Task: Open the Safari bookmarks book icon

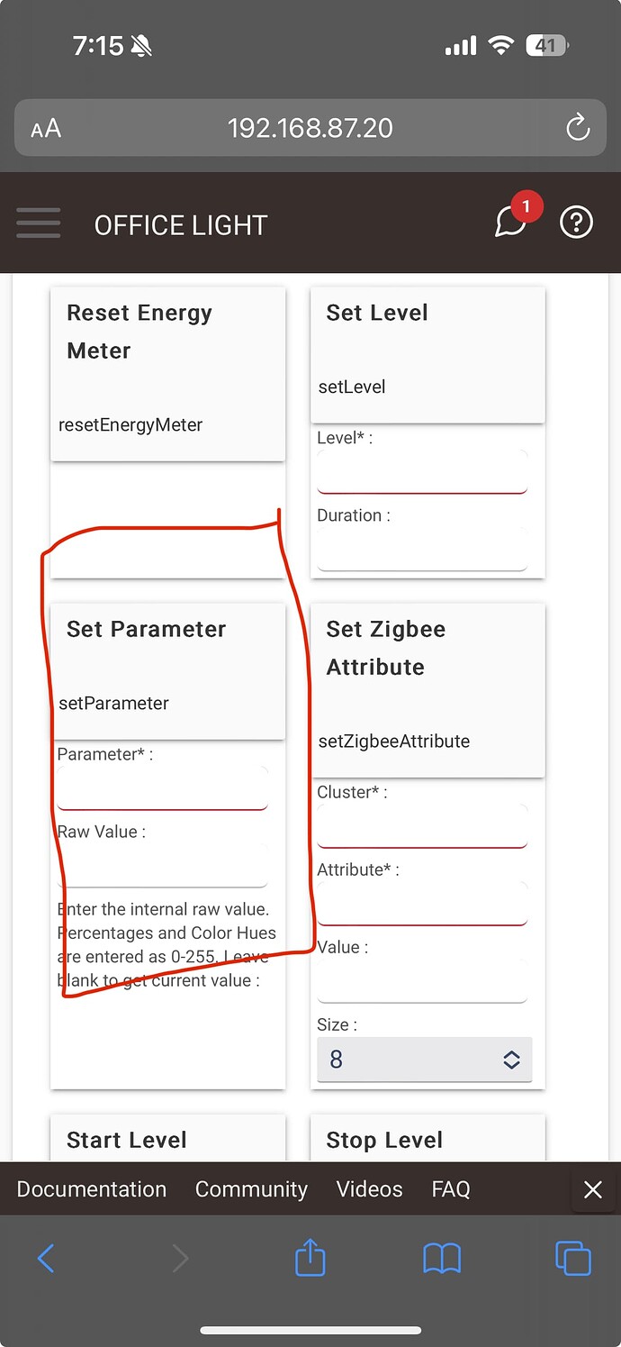Action: (x=442, y=1258)
